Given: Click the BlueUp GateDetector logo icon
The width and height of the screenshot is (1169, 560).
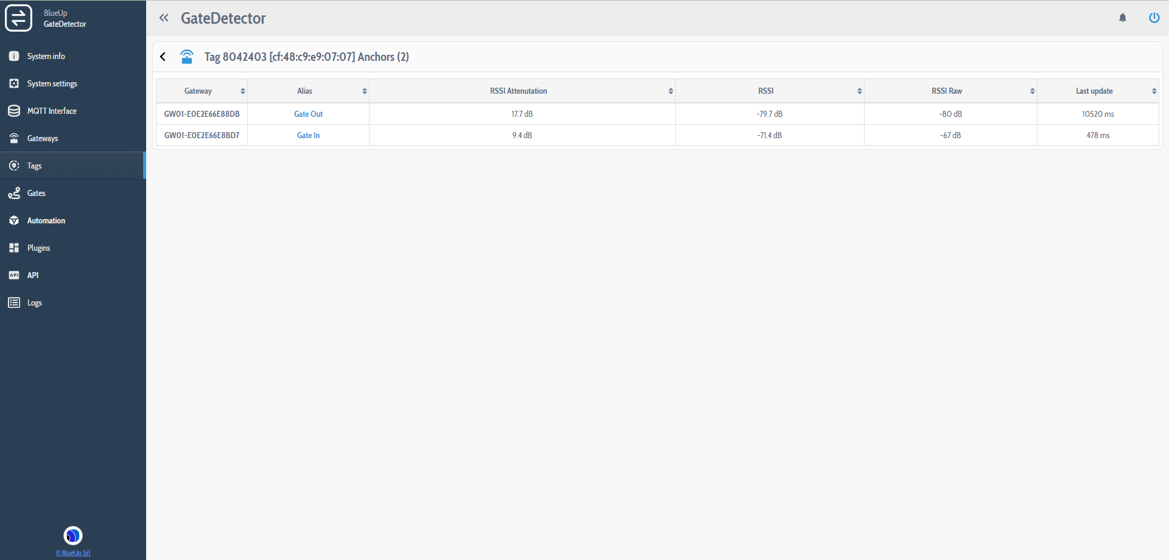Looking at the screenshot, I should point(19,18).
